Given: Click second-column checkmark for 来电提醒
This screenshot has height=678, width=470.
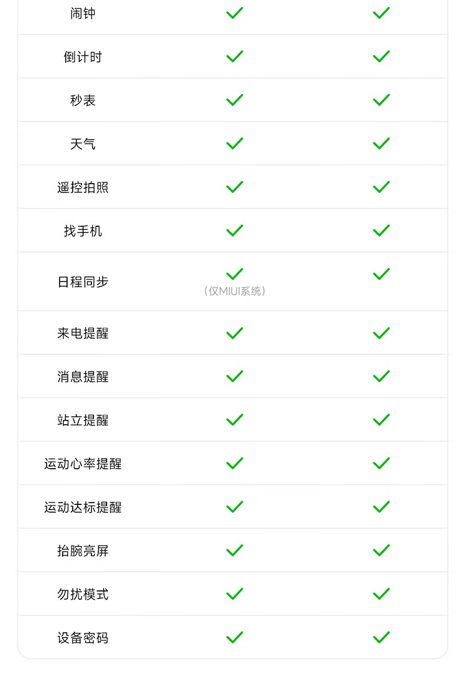Looking at the screenshot, I should 382,333.
